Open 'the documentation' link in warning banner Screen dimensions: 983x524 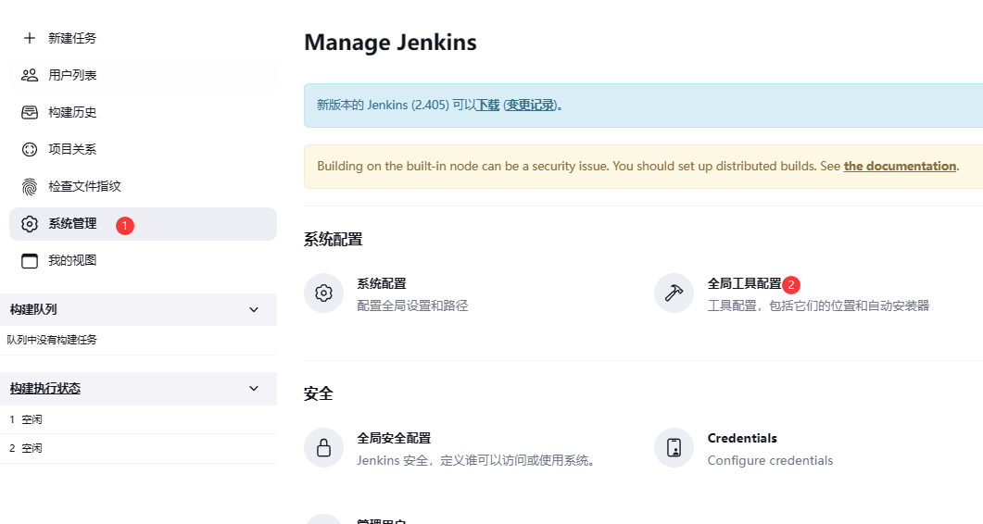click(900, 166)
